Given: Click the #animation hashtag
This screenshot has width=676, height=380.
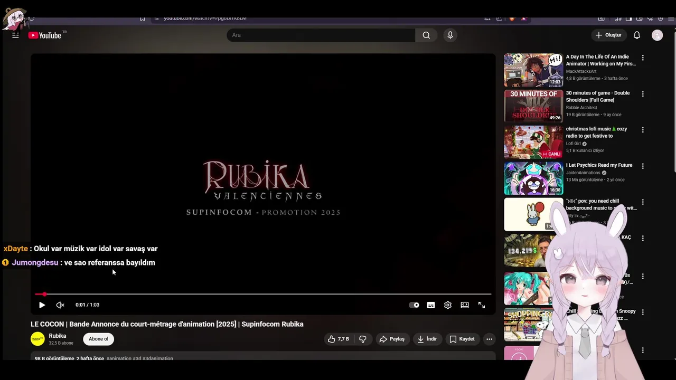Looking at the screenshot, I should (x=119, y=358).
